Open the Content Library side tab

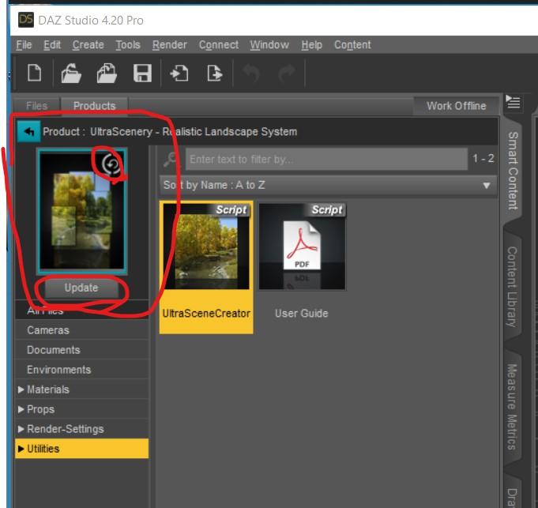click(x=512, y=287)
